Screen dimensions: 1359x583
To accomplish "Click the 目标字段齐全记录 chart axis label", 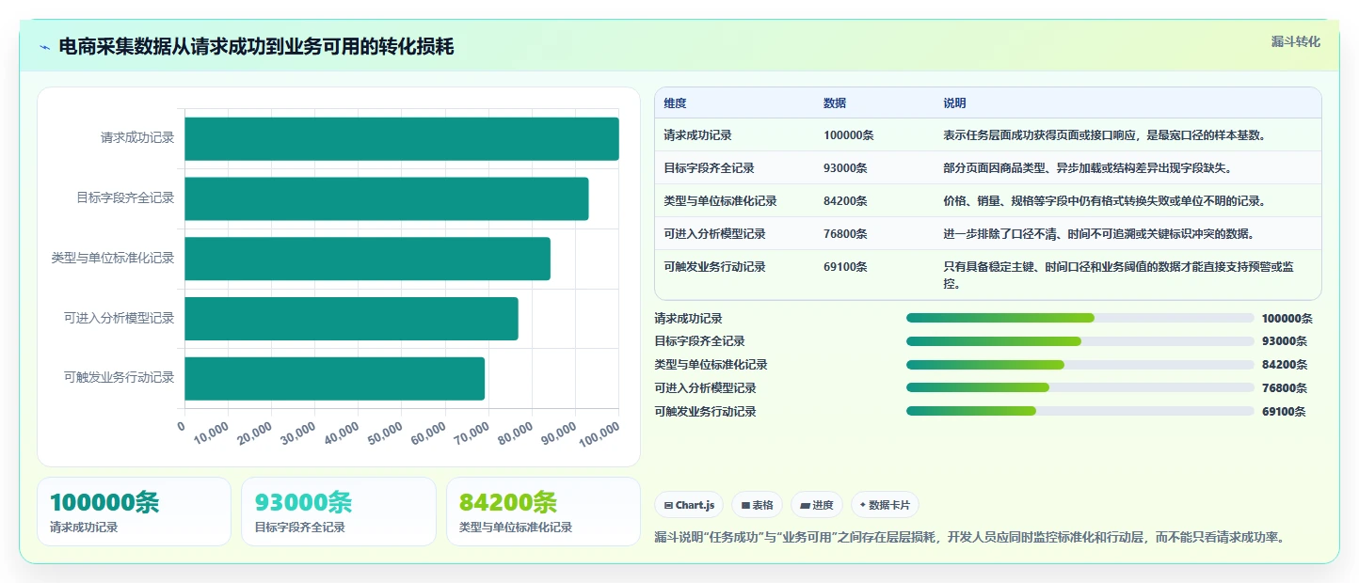I will point(125,198).
